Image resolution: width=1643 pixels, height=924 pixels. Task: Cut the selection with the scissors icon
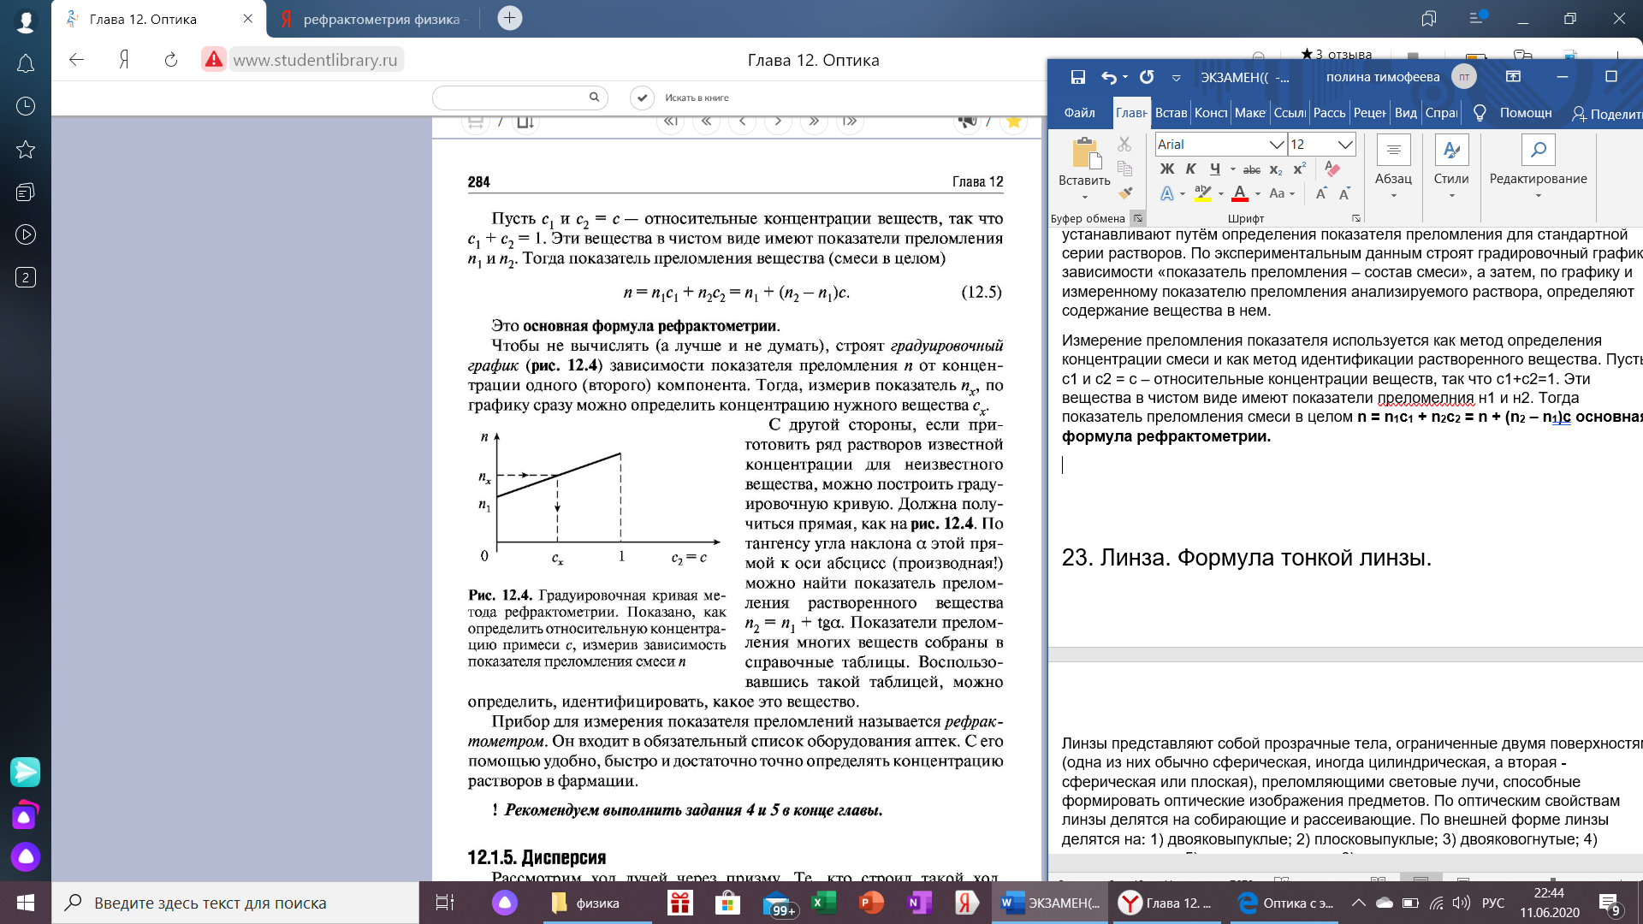(1124, 144)
